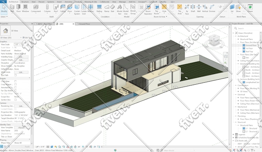Screen dimensions: 262x152
Task: Click the ViewCube in the 3D view
Action: [214, 40]
